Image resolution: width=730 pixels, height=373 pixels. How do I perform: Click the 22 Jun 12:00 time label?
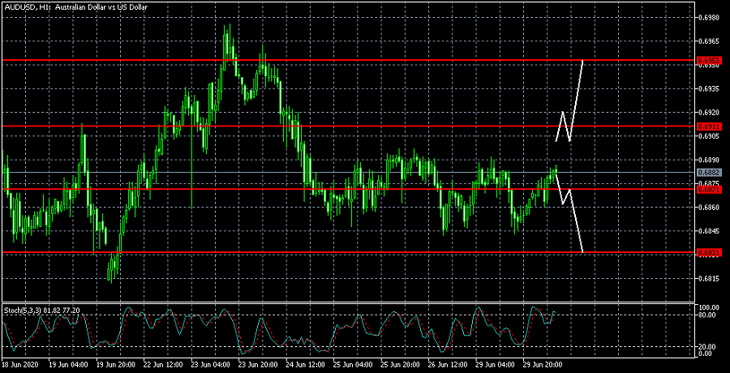point(162,365)
